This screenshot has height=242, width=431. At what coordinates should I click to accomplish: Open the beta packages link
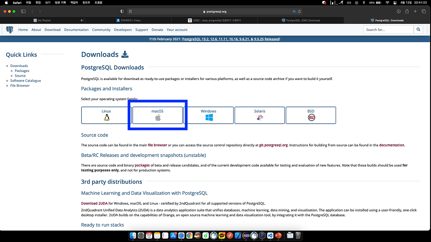(142, 165)
